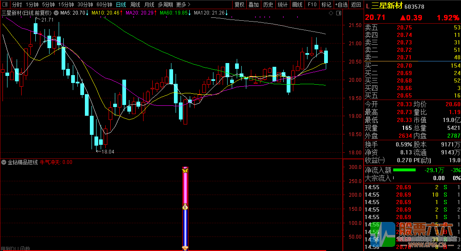The height and width of the screenshot is (251, 461).
Task: Toggle 复权 price adjustment mode
Action: click(240, 5)
